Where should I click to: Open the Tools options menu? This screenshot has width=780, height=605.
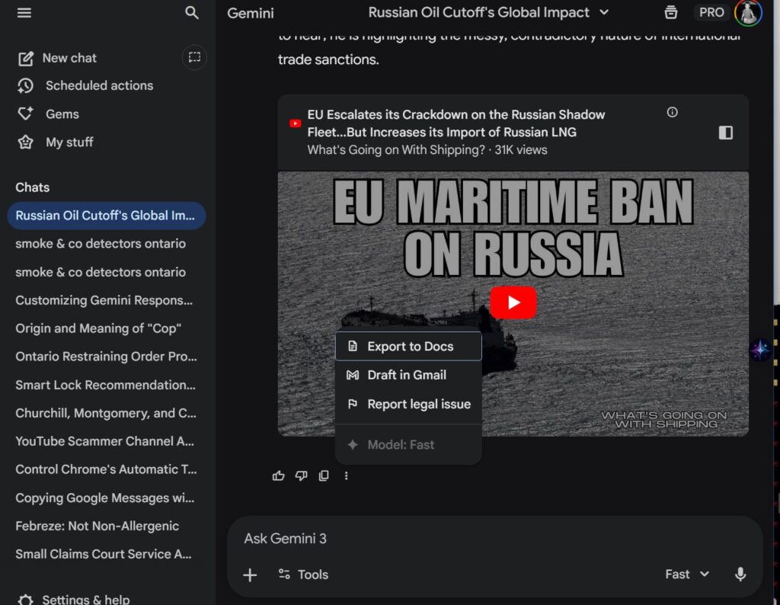coord(303,575)
